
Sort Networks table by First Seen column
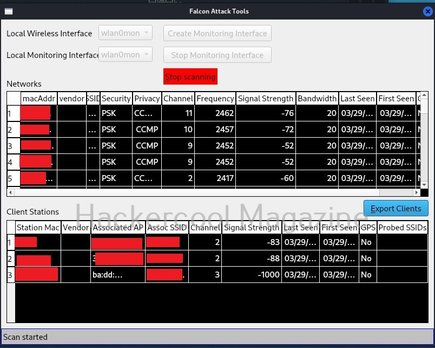tap(396, 99)
